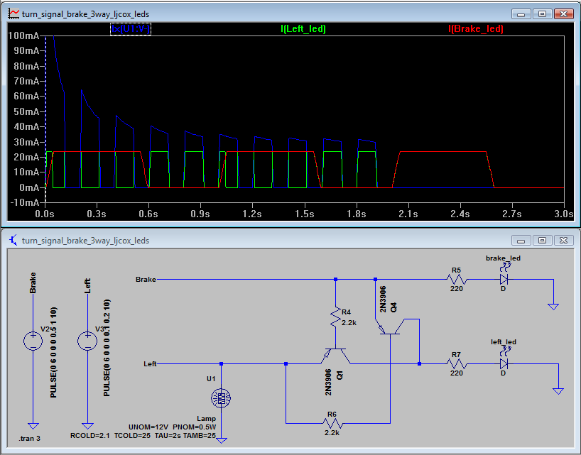Click the ground symbol after left_led
Screen dimensions: 581x455
pos(558,391)
